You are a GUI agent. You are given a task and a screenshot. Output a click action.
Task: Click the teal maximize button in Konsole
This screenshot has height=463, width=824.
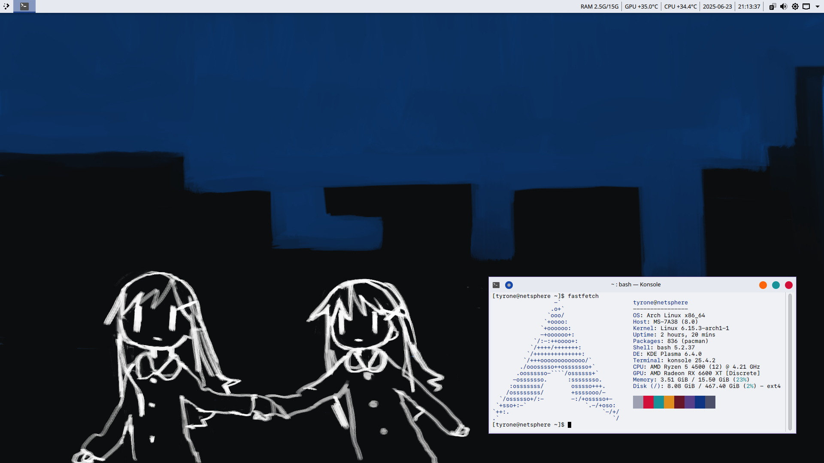(x=776, y=285)
